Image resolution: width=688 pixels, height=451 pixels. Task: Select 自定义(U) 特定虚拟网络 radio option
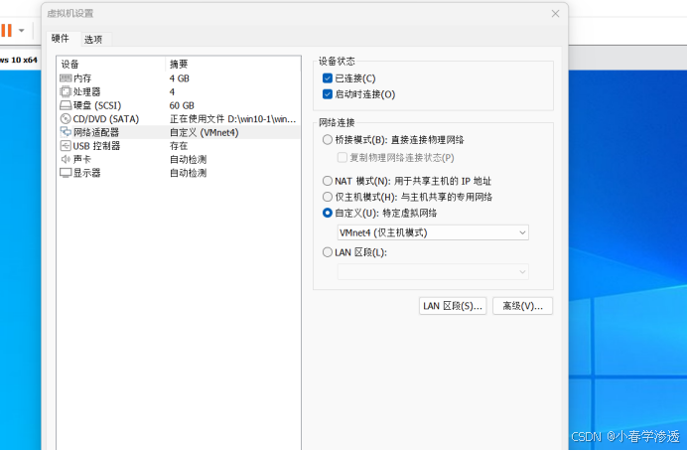(328, 213)
